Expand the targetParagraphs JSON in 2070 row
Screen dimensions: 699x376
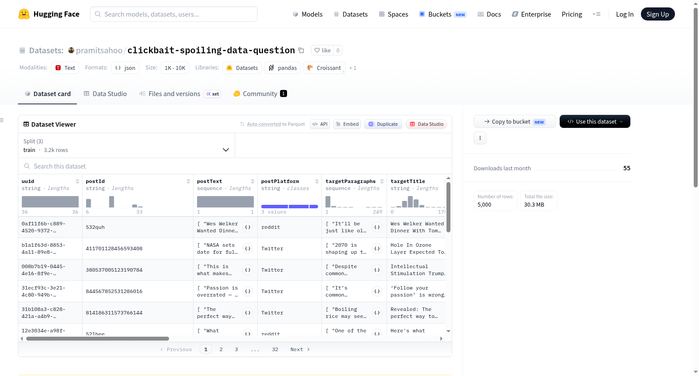point(377,248)
